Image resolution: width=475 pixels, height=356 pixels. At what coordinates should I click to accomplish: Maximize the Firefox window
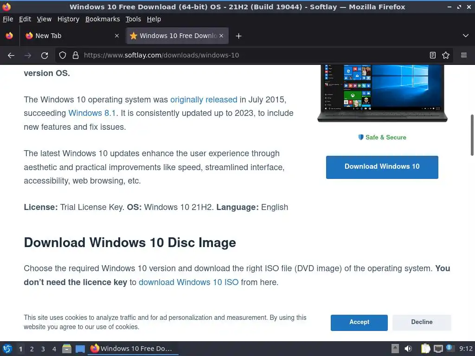coord(459,6)
